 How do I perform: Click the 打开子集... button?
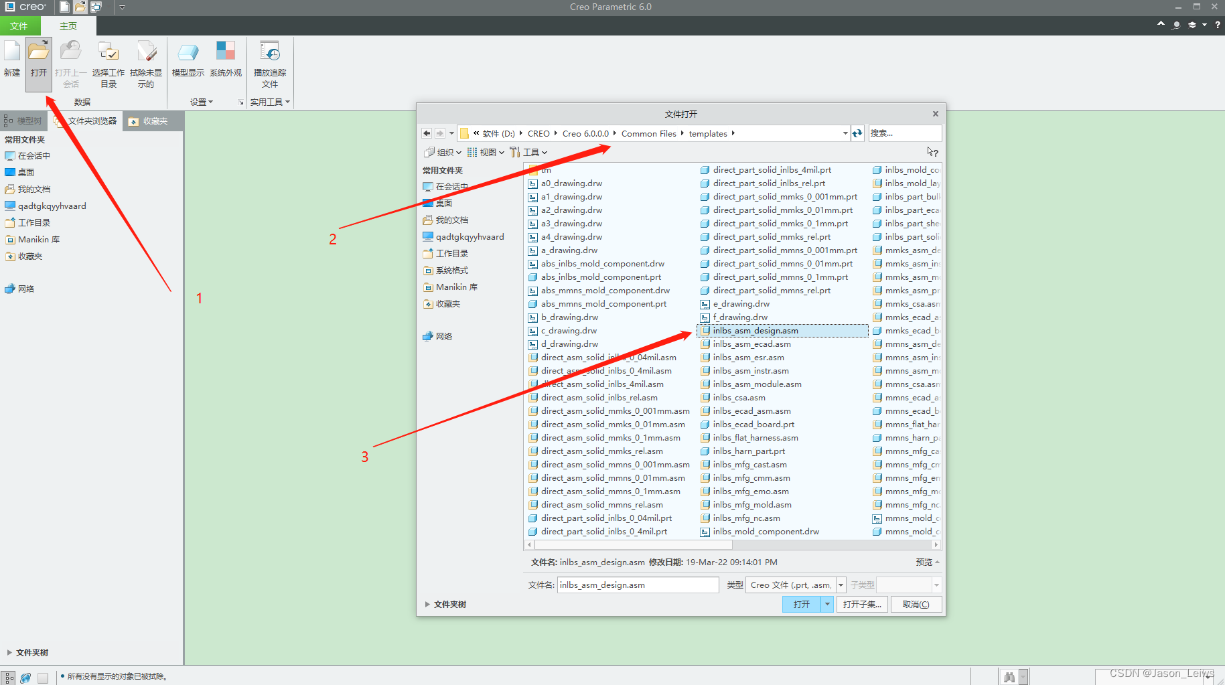pos(862,604)
